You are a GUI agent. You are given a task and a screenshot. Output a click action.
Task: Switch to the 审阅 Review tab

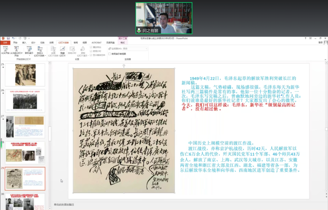(76, 42)
